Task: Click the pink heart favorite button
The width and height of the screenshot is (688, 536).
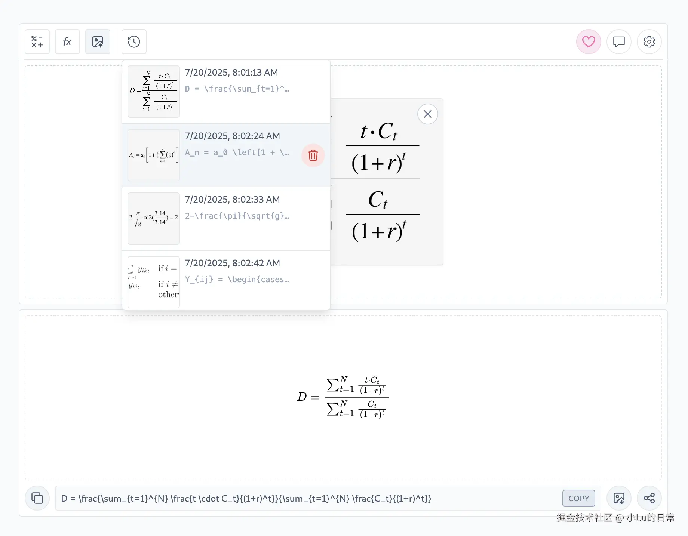Action: (588, 42)
